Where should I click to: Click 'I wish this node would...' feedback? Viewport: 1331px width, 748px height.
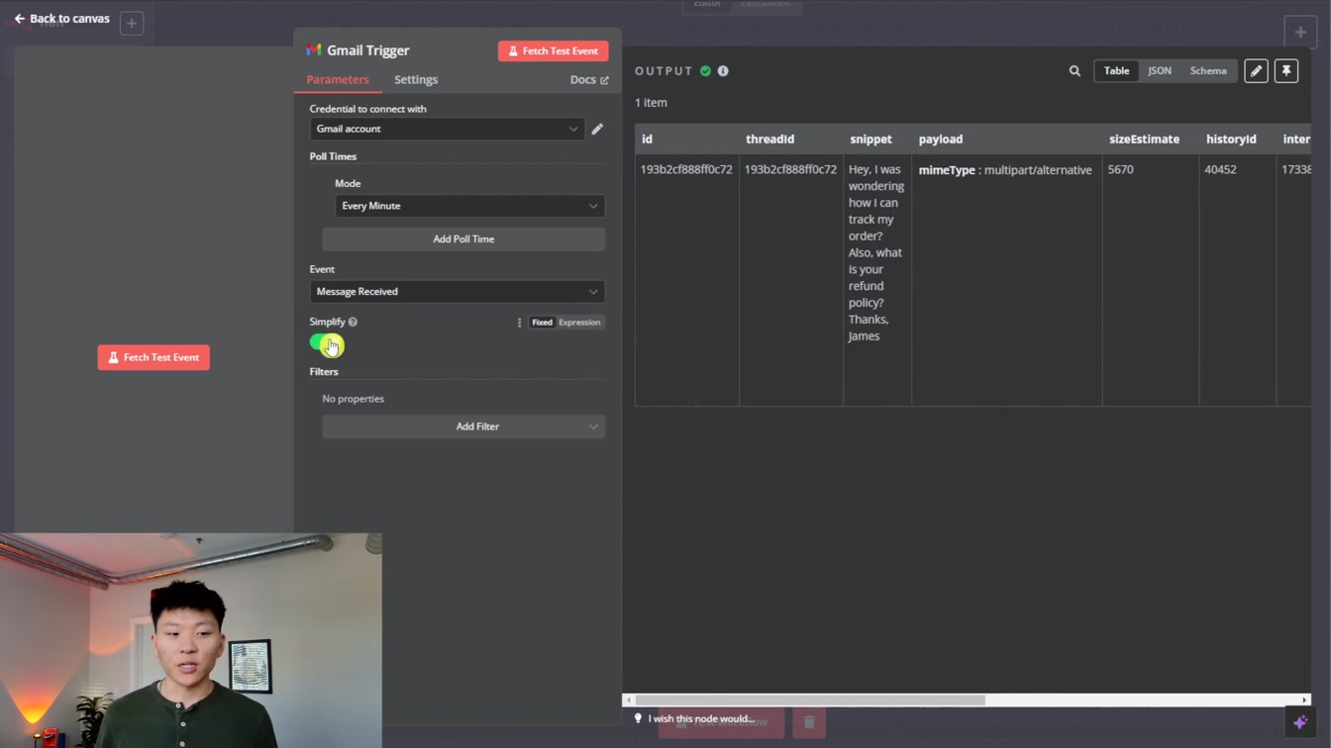(701, 718)
